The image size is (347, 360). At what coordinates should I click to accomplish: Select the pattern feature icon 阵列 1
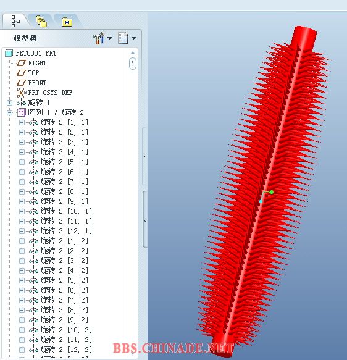pos(21,112)
